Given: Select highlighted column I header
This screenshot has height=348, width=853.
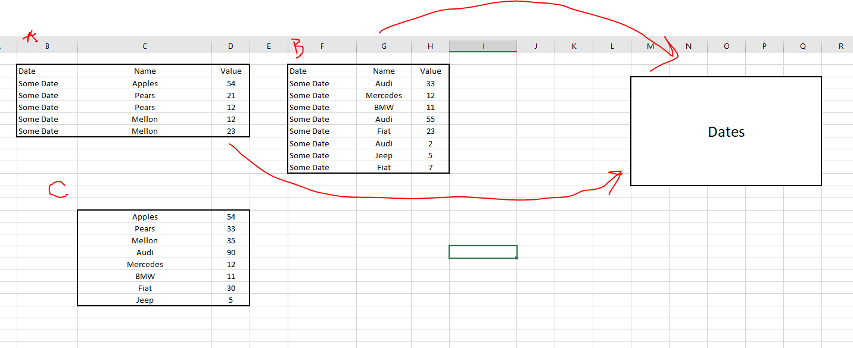Looking at the screenshot, I should [483, 46].
